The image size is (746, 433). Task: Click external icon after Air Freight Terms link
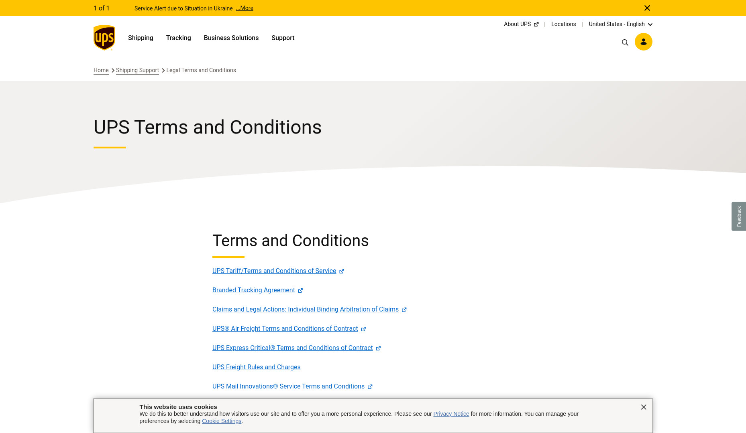(363, 329)
